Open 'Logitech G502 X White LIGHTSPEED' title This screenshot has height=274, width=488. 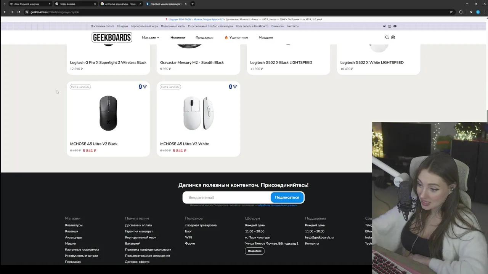(372, 62)
